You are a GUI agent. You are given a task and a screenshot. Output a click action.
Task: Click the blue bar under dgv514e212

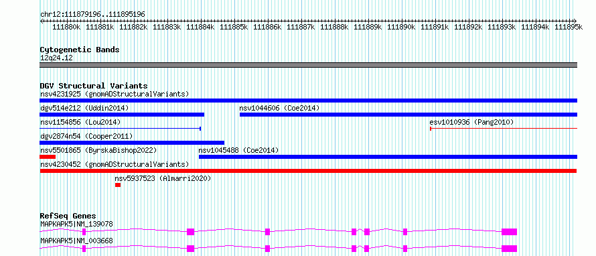click(x=122, y=115)
